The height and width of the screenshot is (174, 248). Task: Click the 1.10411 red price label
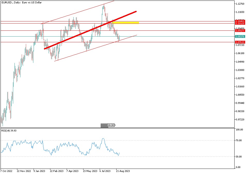[240, 21]
